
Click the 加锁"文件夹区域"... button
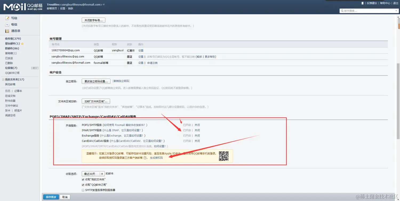pyautogui.click(x=96, y=101)
